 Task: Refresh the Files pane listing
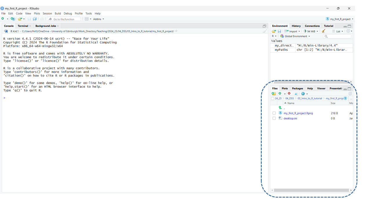point(350,94)
